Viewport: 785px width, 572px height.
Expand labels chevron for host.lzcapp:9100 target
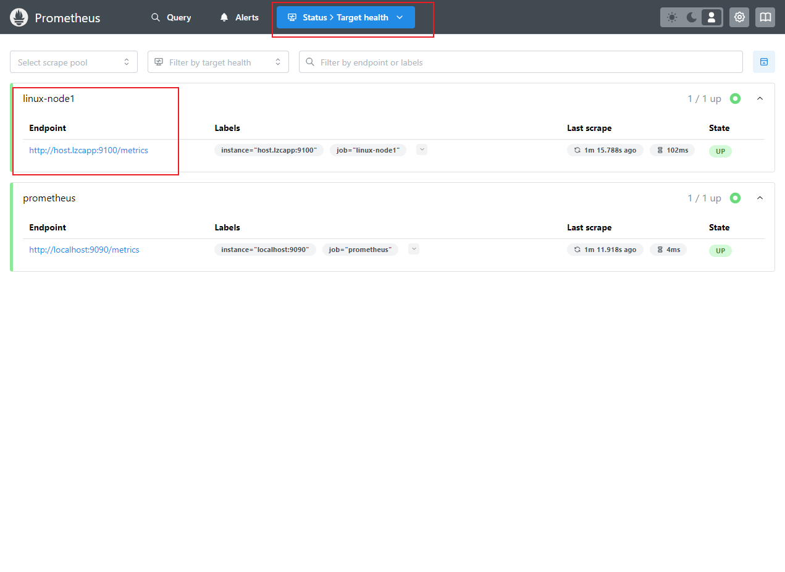[x=422, y=149]
